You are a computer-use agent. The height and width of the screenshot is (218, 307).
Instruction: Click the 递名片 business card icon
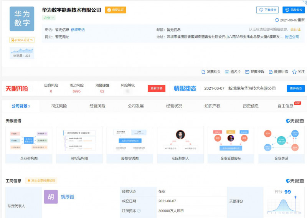pyautogui.click(x=226, y=72)
